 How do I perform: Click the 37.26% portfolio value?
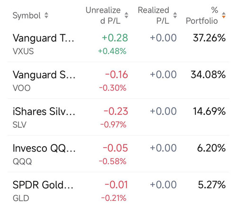click(x=210, y=38)
